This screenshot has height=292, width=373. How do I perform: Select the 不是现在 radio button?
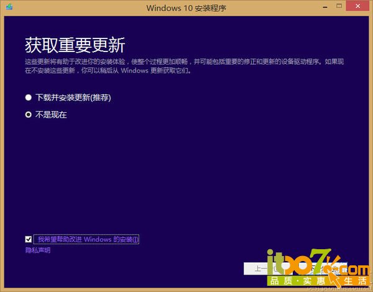coord(29,115)
